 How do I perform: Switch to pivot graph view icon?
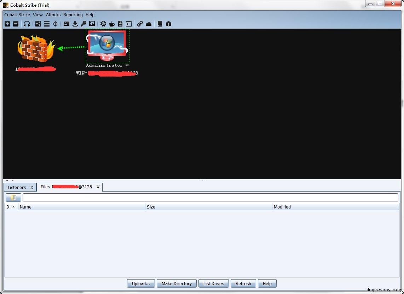click(x=38, y=24)
